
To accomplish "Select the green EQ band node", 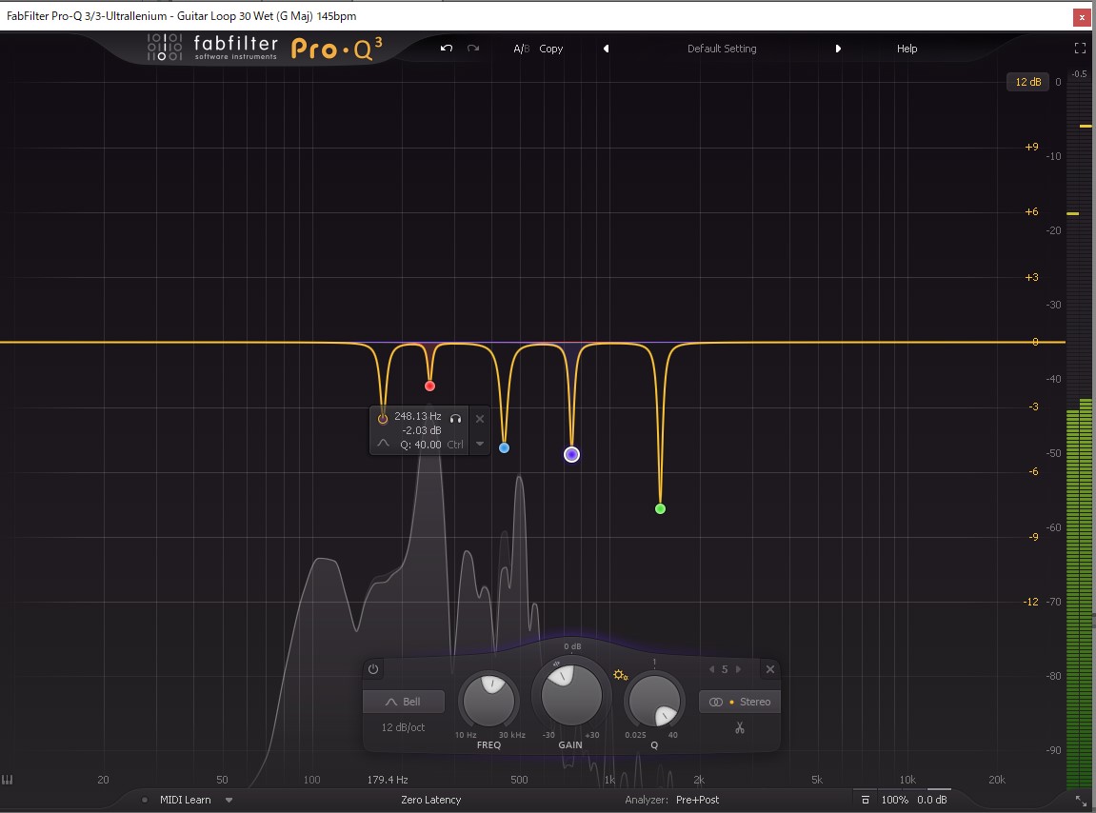I will coord(661,509).
